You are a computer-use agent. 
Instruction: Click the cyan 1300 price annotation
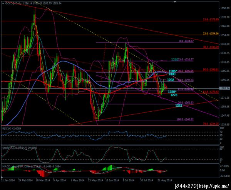pyautogui.click(x=172, y=74)
